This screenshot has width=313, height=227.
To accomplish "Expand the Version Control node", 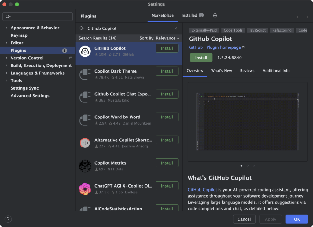I will click(x=7, y=58).
